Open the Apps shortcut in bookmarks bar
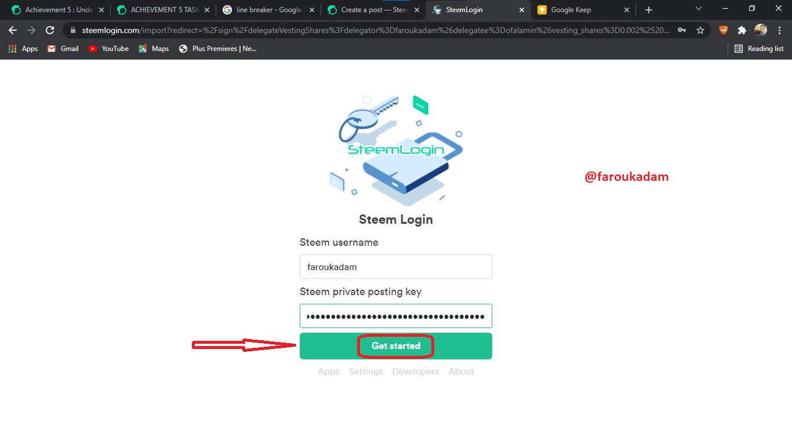 click(x=23, y=49)
